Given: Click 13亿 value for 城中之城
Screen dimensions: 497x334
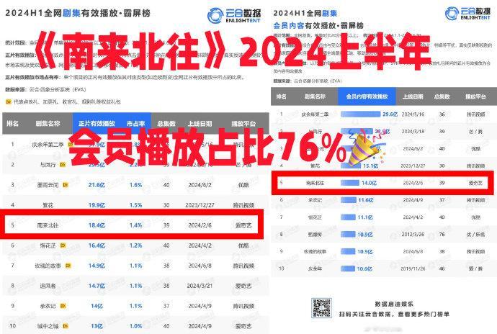Looking at the screenshot, I should [x=97, y=326].
